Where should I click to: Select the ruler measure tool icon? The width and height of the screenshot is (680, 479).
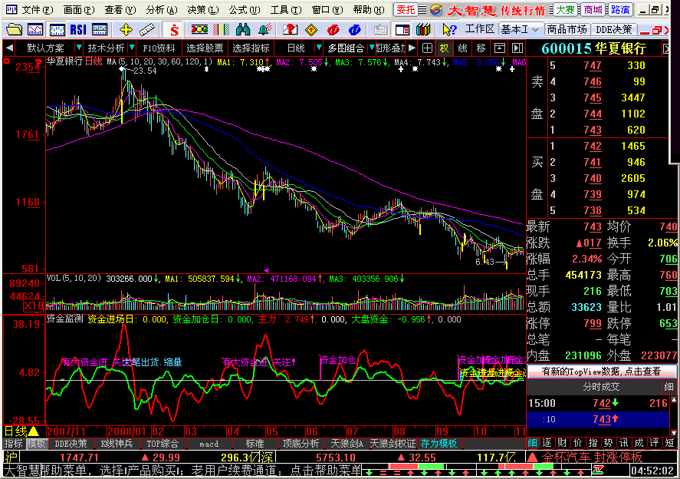click(147, 29)
